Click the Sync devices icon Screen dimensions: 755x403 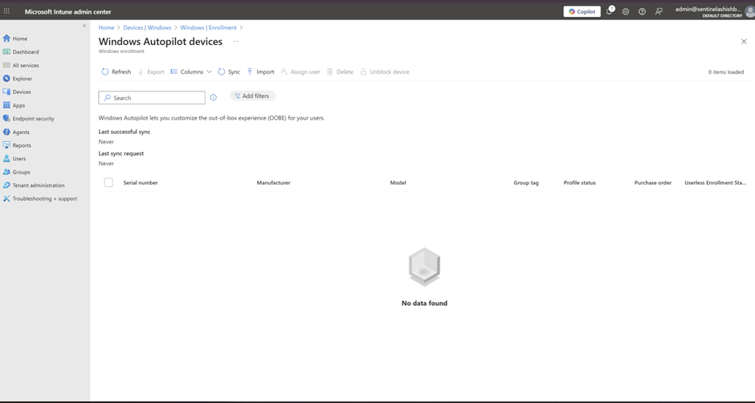pyautogui.click(x=222, y=72)
